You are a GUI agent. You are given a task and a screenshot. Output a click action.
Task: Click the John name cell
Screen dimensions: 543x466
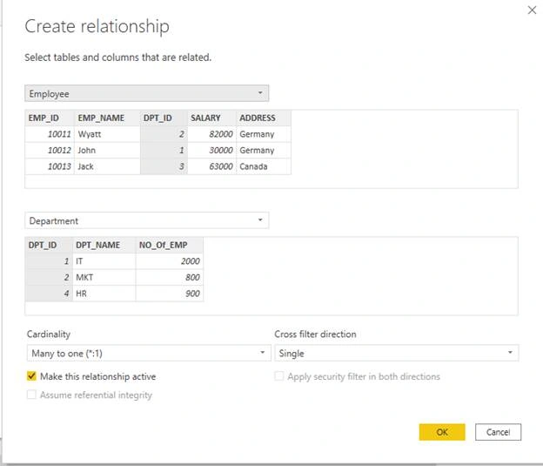pos(107,151)
